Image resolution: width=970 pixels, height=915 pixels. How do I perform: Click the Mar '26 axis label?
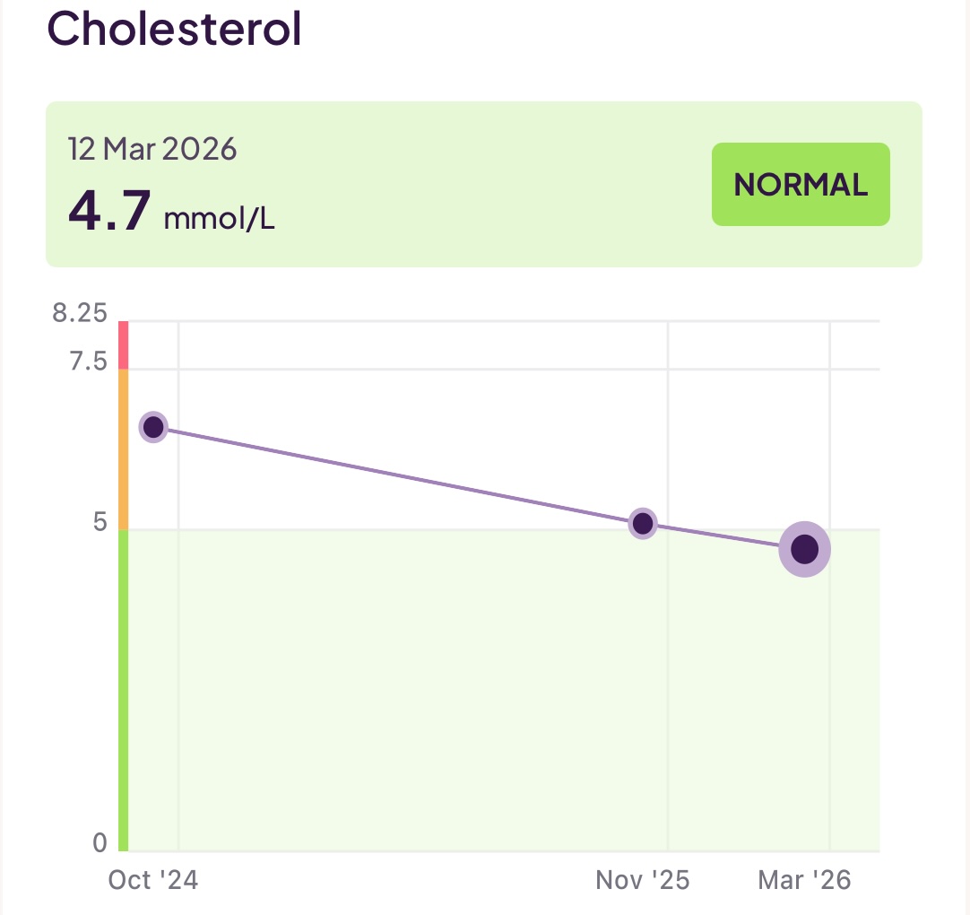(805, 881)
